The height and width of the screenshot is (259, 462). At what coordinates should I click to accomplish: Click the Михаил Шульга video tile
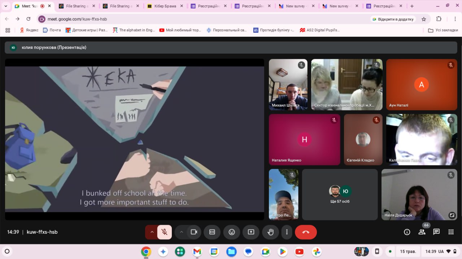(x=288, y=85)
